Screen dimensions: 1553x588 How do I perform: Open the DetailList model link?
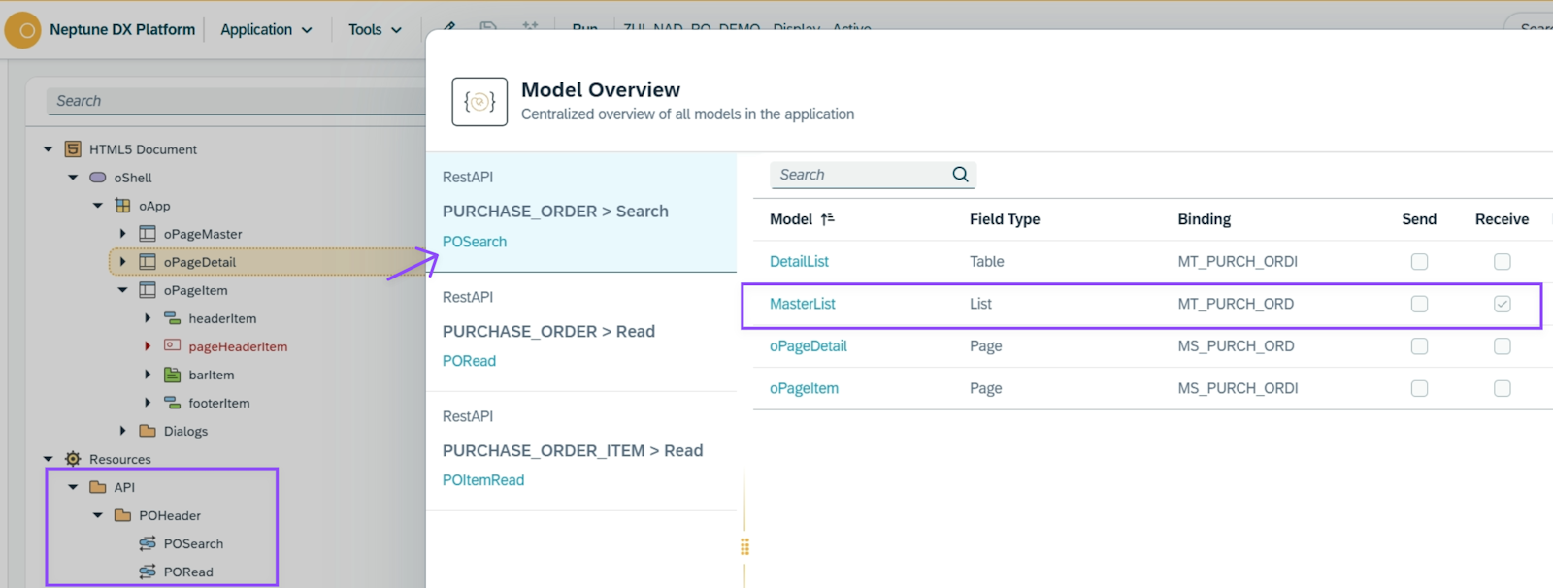coord(799,261)
